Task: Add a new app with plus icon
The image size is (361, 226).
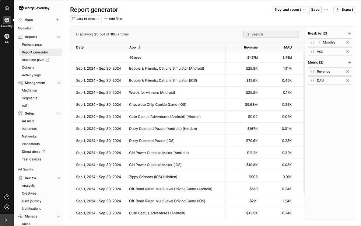Action: [57, 20]
